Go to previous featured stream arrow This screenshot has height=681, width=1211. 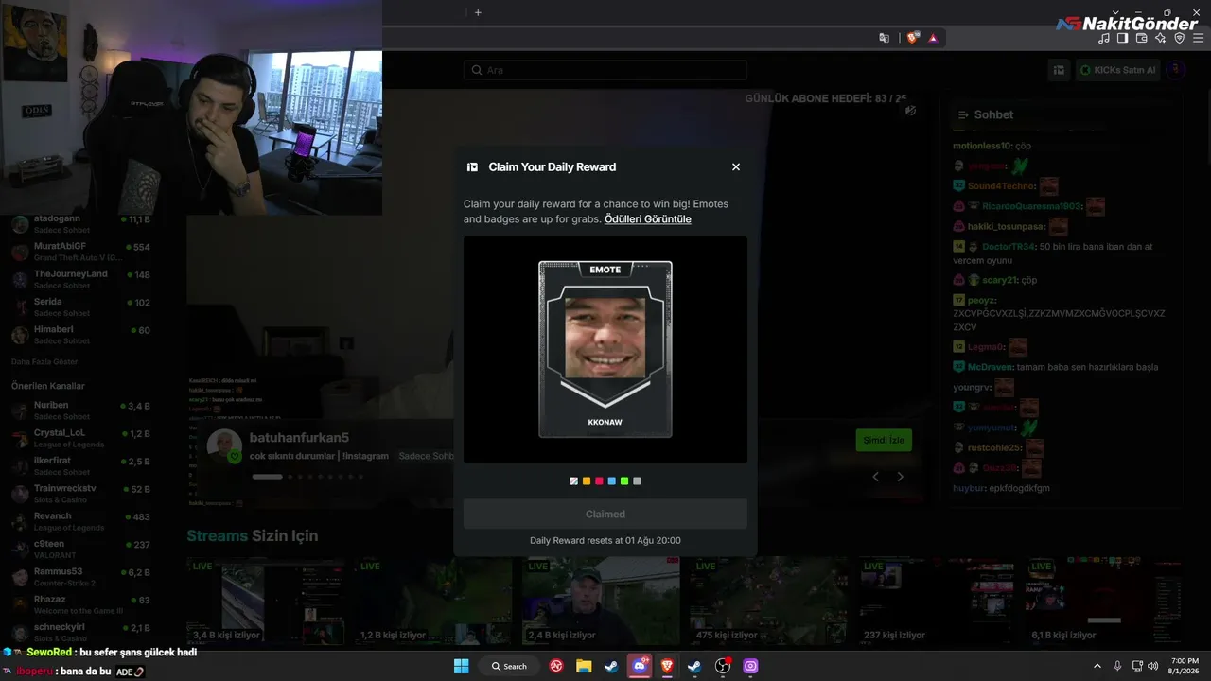(x=875, y=477)
